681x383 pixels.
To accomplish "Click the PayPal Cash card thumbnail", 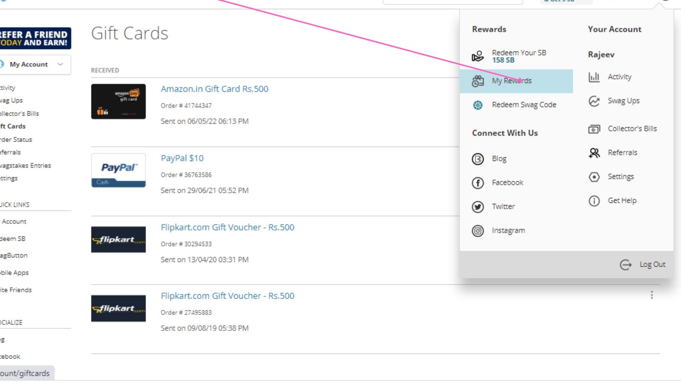I will 118,170.
